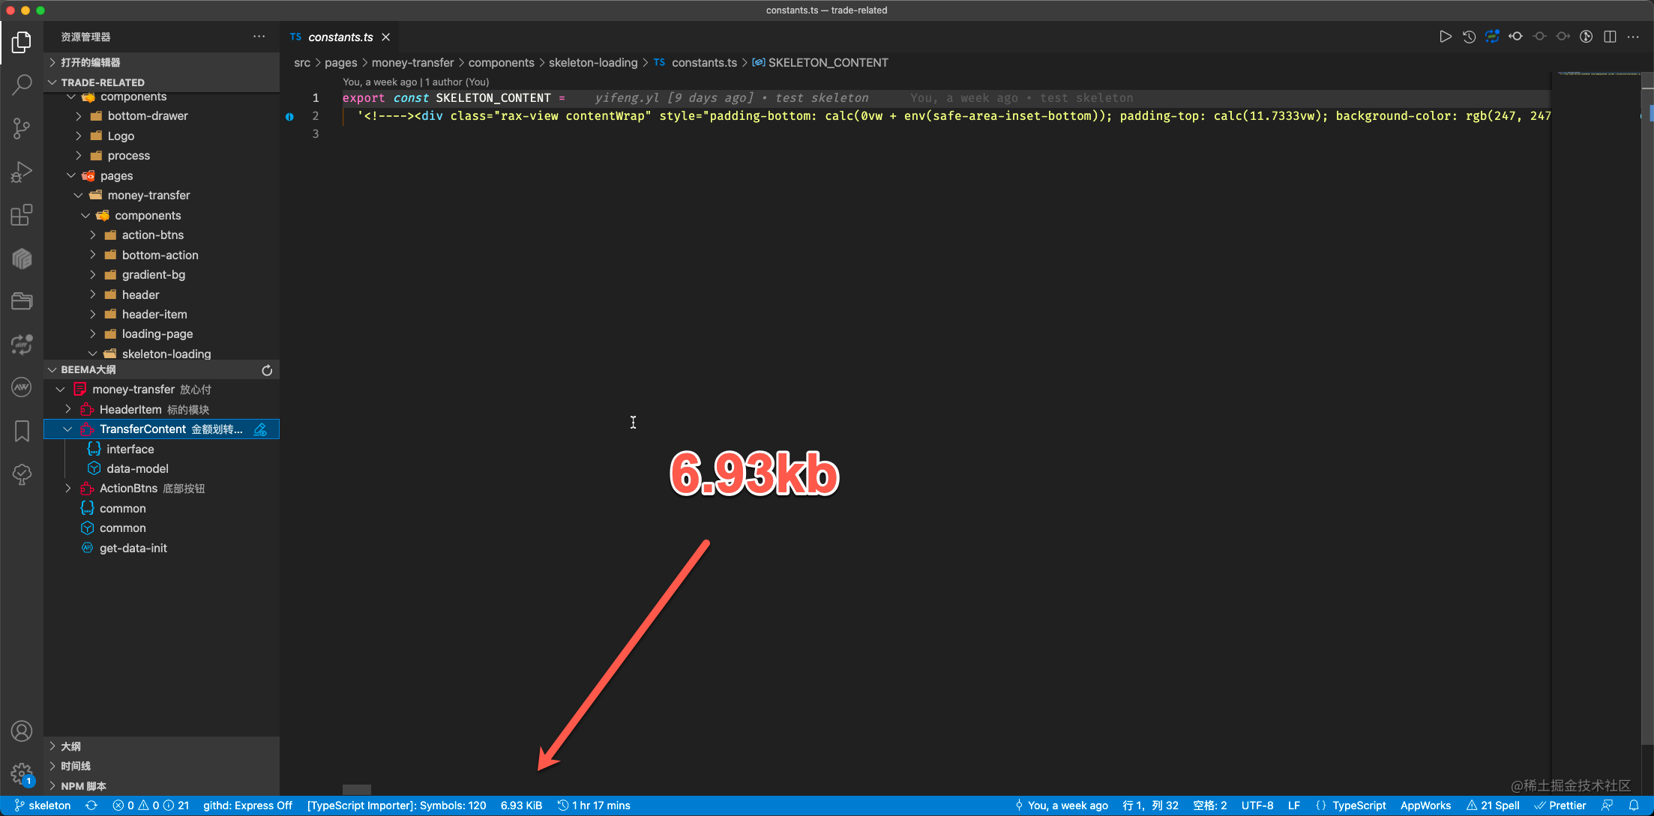Expand the 时间线 section
1654x816 pixels.
click(162, 766)
